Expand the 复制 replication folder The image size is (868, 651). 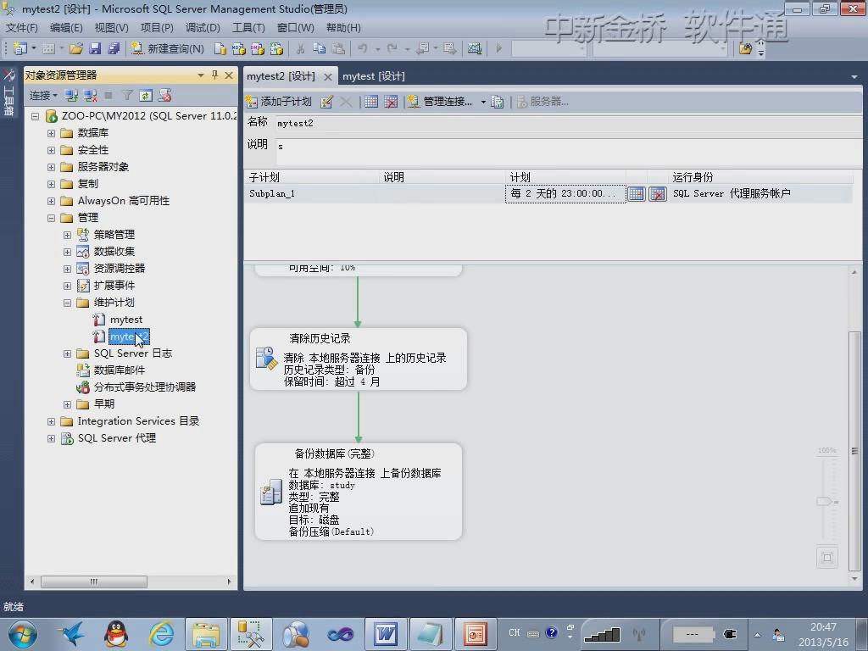[51, 184]
